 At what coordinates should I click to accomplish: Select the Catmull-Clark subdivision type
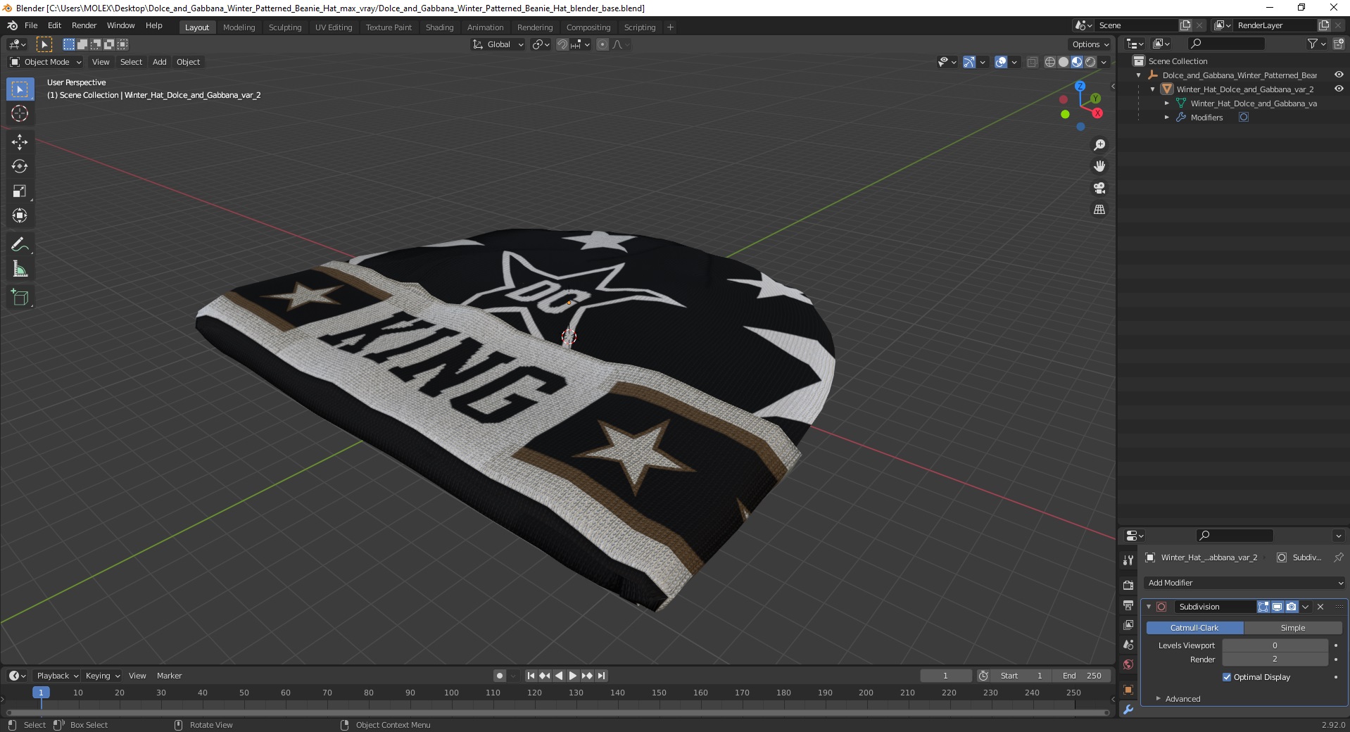click(x=1194, y=628)
